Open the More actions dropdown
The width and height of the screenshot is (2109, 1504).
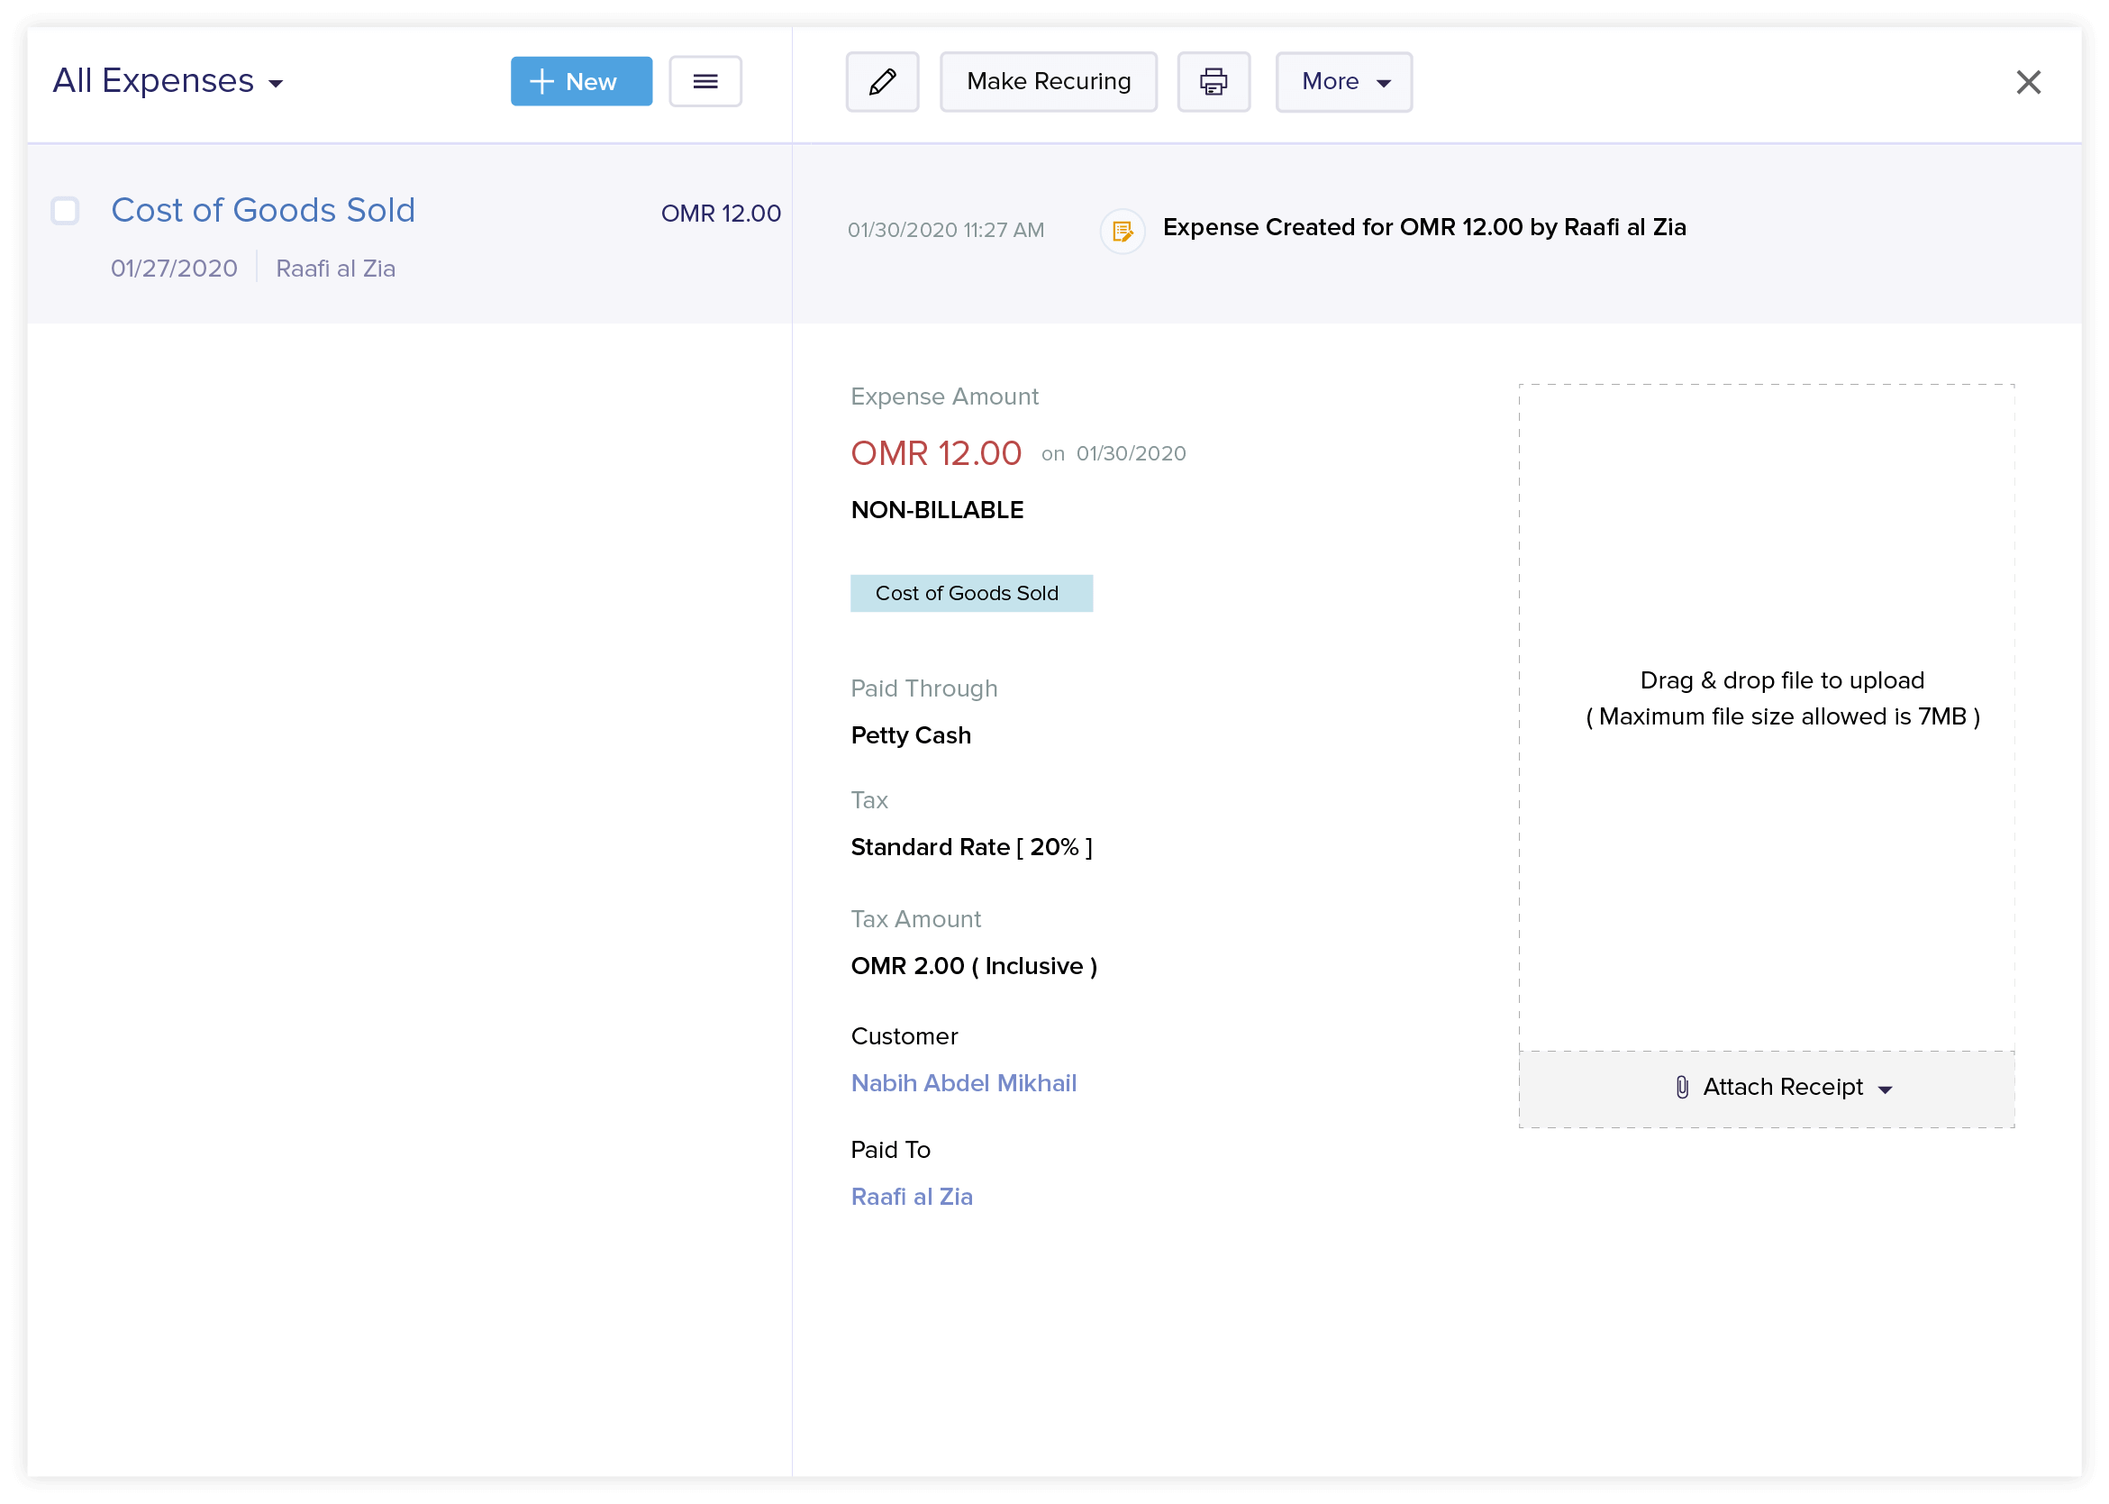click(1343, 81)
